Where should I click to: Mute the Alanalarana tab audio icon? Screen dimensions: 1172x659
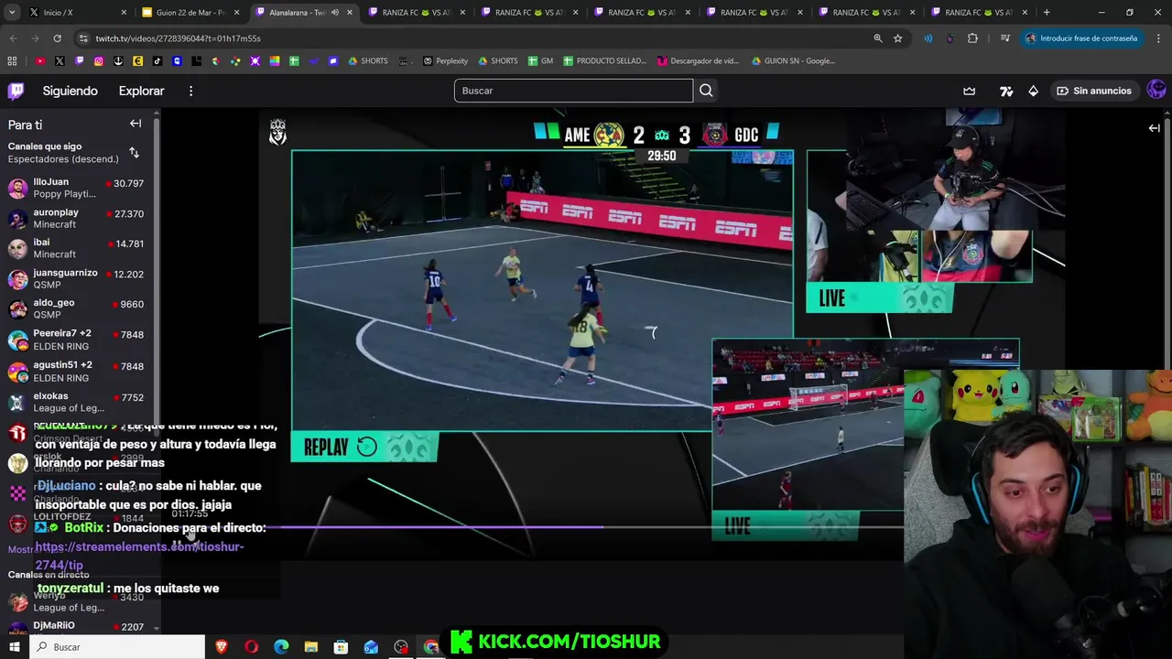click(334, 12)
